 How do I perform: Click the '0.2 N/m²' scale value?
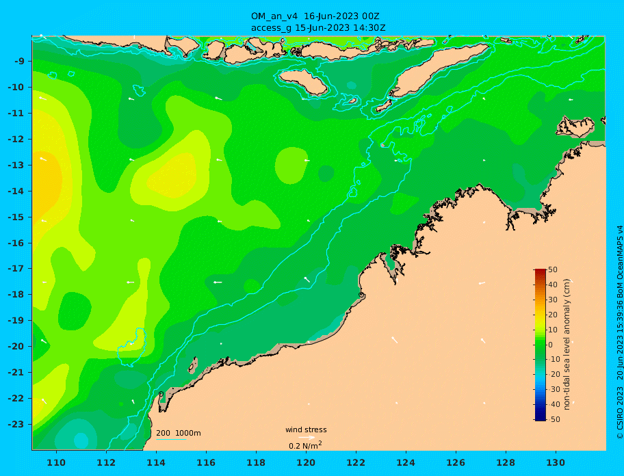pyautogui.click(x=305, y=445)
